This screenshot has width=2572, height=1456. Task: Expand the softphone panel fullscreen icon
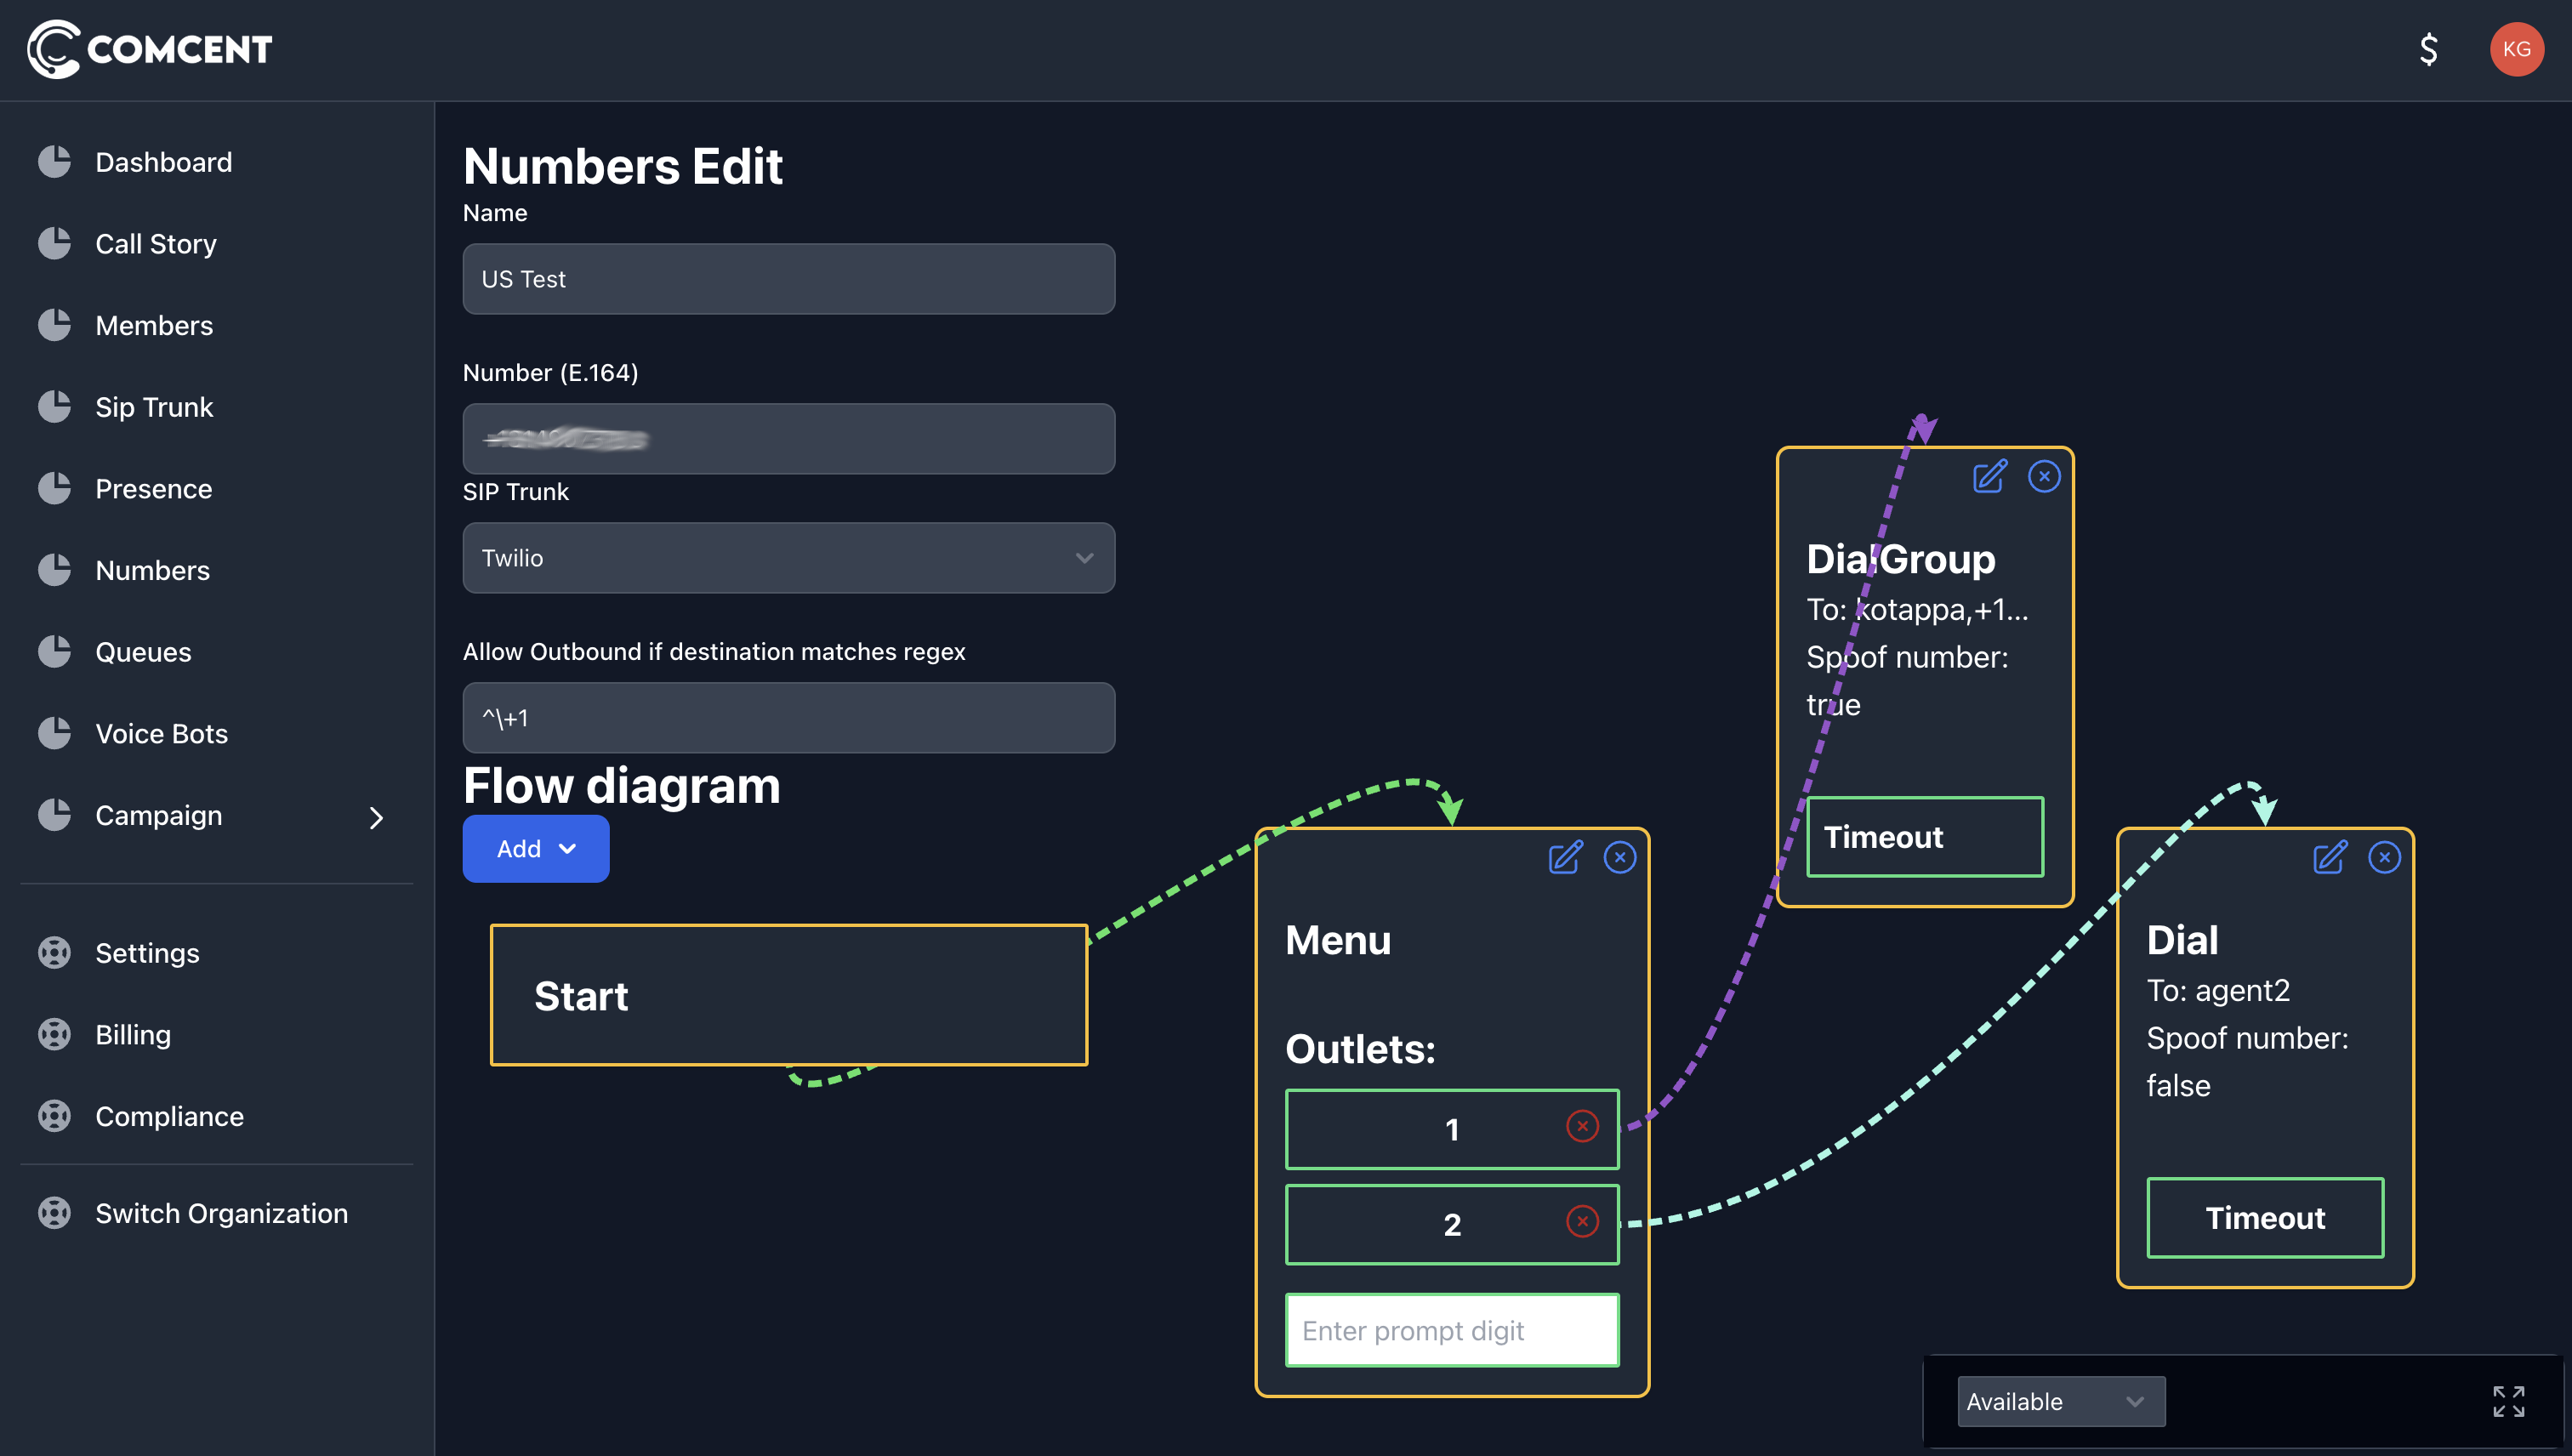coord(2508,1401)
